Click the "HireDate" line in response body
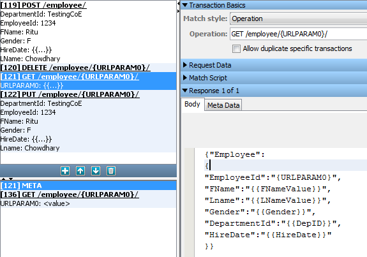The width and height of the screenshot is (367, 257). coord(268,235)
